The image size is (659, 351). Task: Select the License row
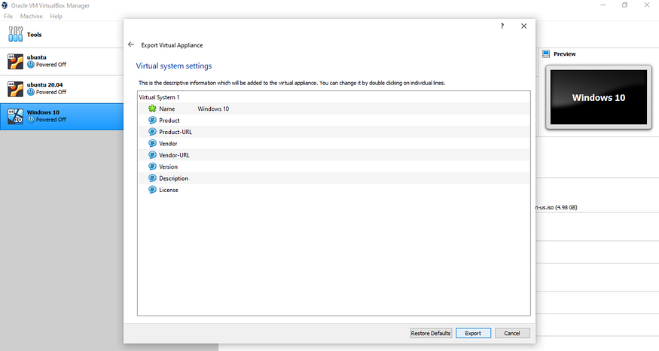[x=334, y=190]
